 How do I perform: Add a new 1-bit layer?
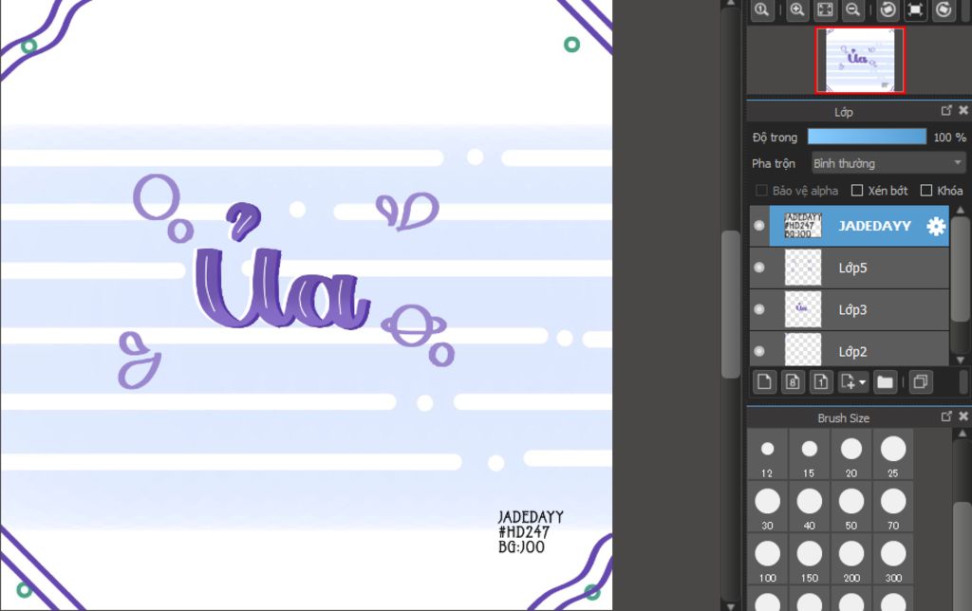tap(821, 381)
